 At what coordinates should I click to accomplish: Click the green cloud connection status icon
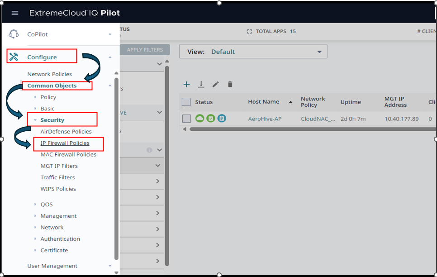(x=199, y=118)
